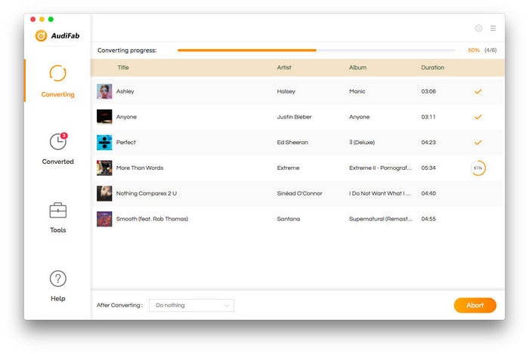Screen dimensions: 529x354
Task: Click checkmark status for Anyone
Action: tap(478, 117)
